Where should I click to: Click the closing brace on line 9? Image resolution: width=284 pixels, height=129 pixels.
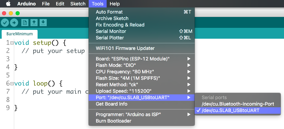(16, 108)
